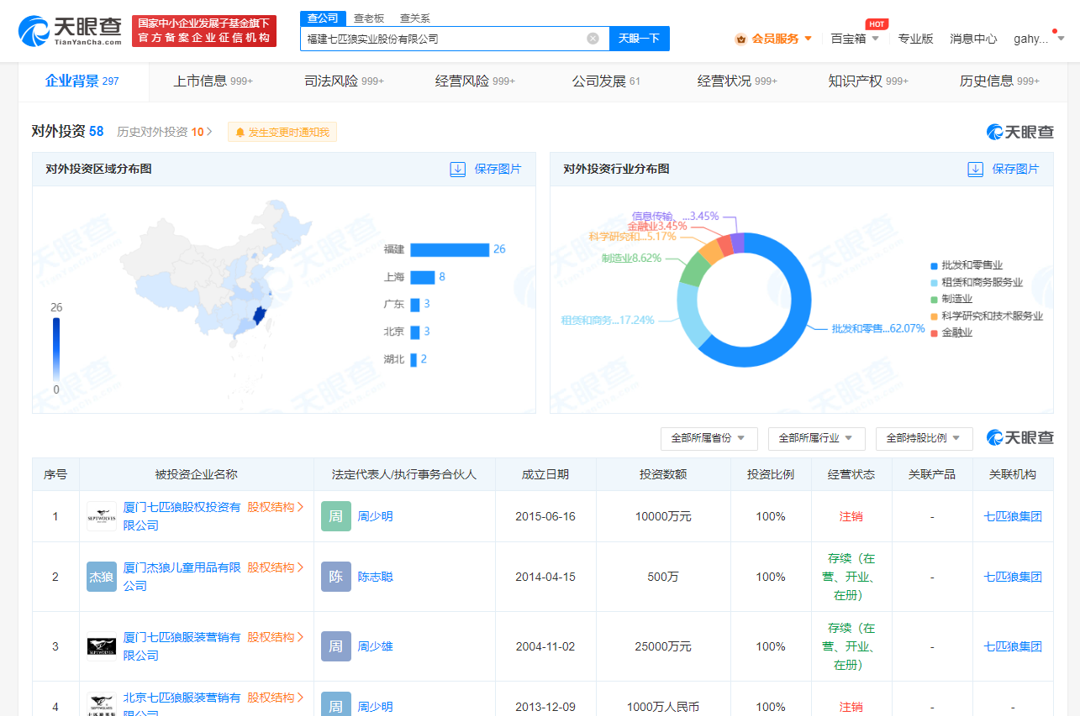Image resolution: width=1080 pixels, height=716 pixels.
Task: Switch to the 历史信息 tab
Action: coord(999,81)
